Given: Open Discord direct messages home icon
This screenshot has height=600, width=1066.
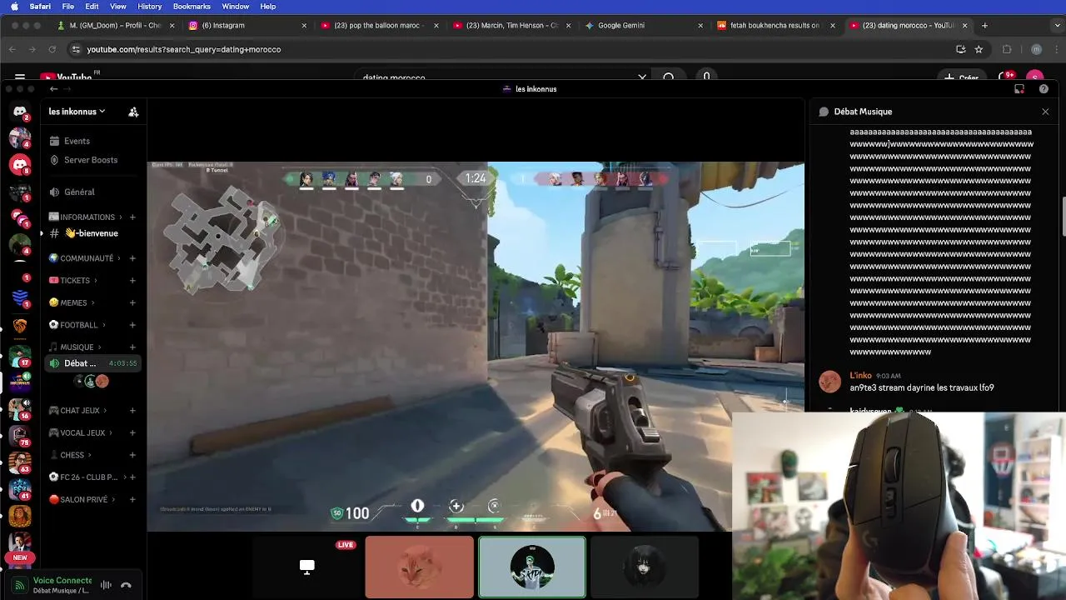Looking at the screenshot, I should (x=20, y=111).
